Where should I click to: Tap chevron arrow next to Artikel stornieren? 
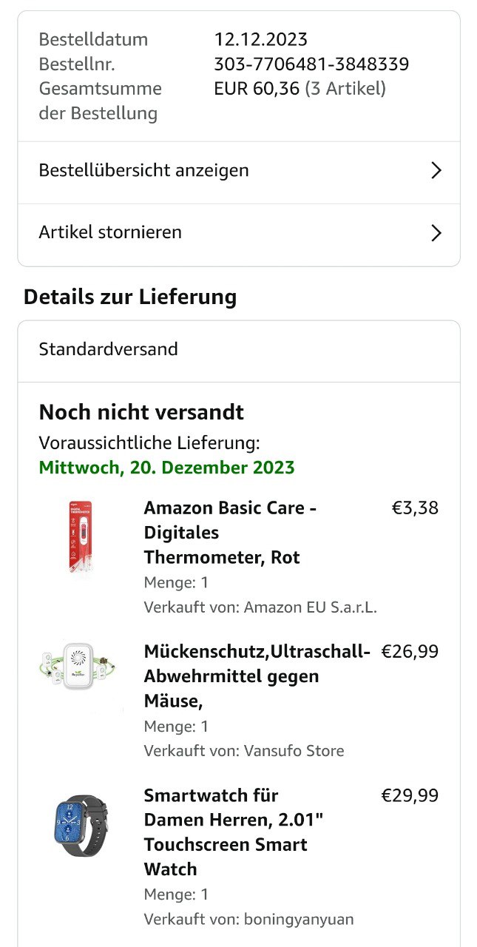[x=436, y=233]
